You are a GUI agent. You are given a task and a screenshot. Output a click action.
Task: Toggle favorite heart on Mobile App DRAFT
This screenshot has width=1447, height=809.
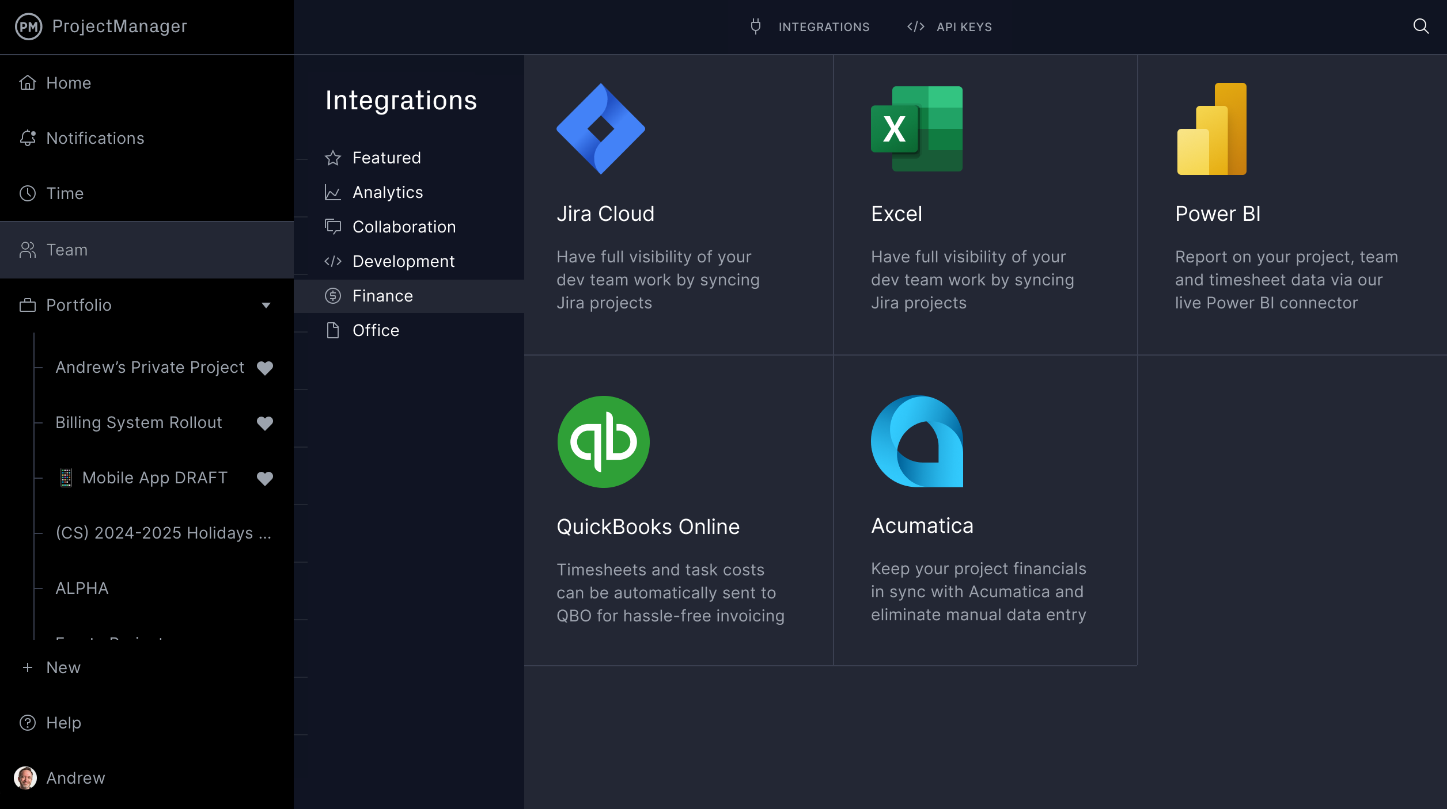(265, 478)
